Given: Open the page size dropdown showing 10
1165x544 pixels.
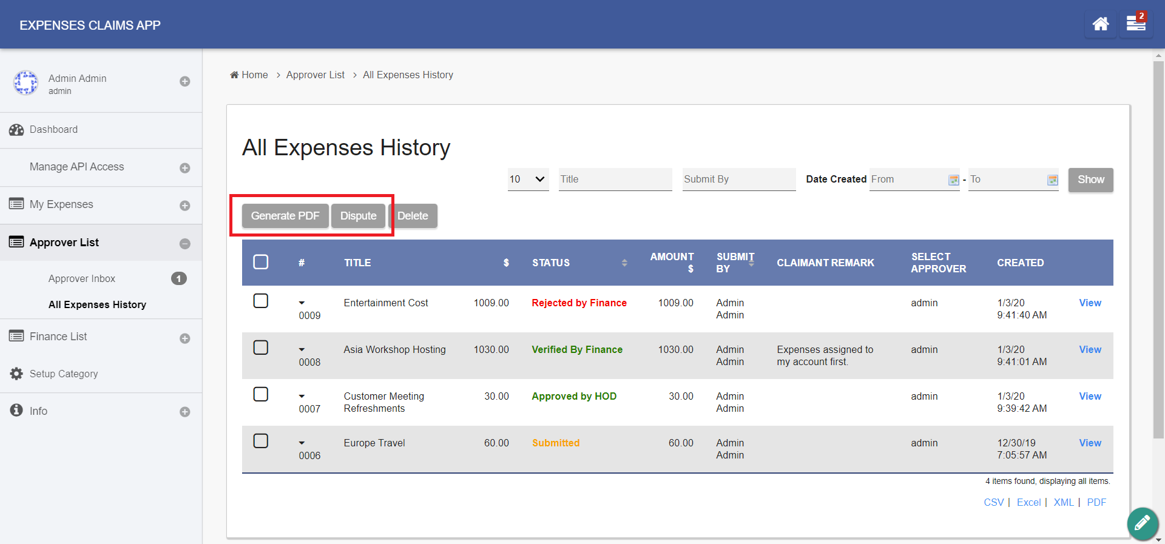Looking at the screenshot, I should [528, 180].
